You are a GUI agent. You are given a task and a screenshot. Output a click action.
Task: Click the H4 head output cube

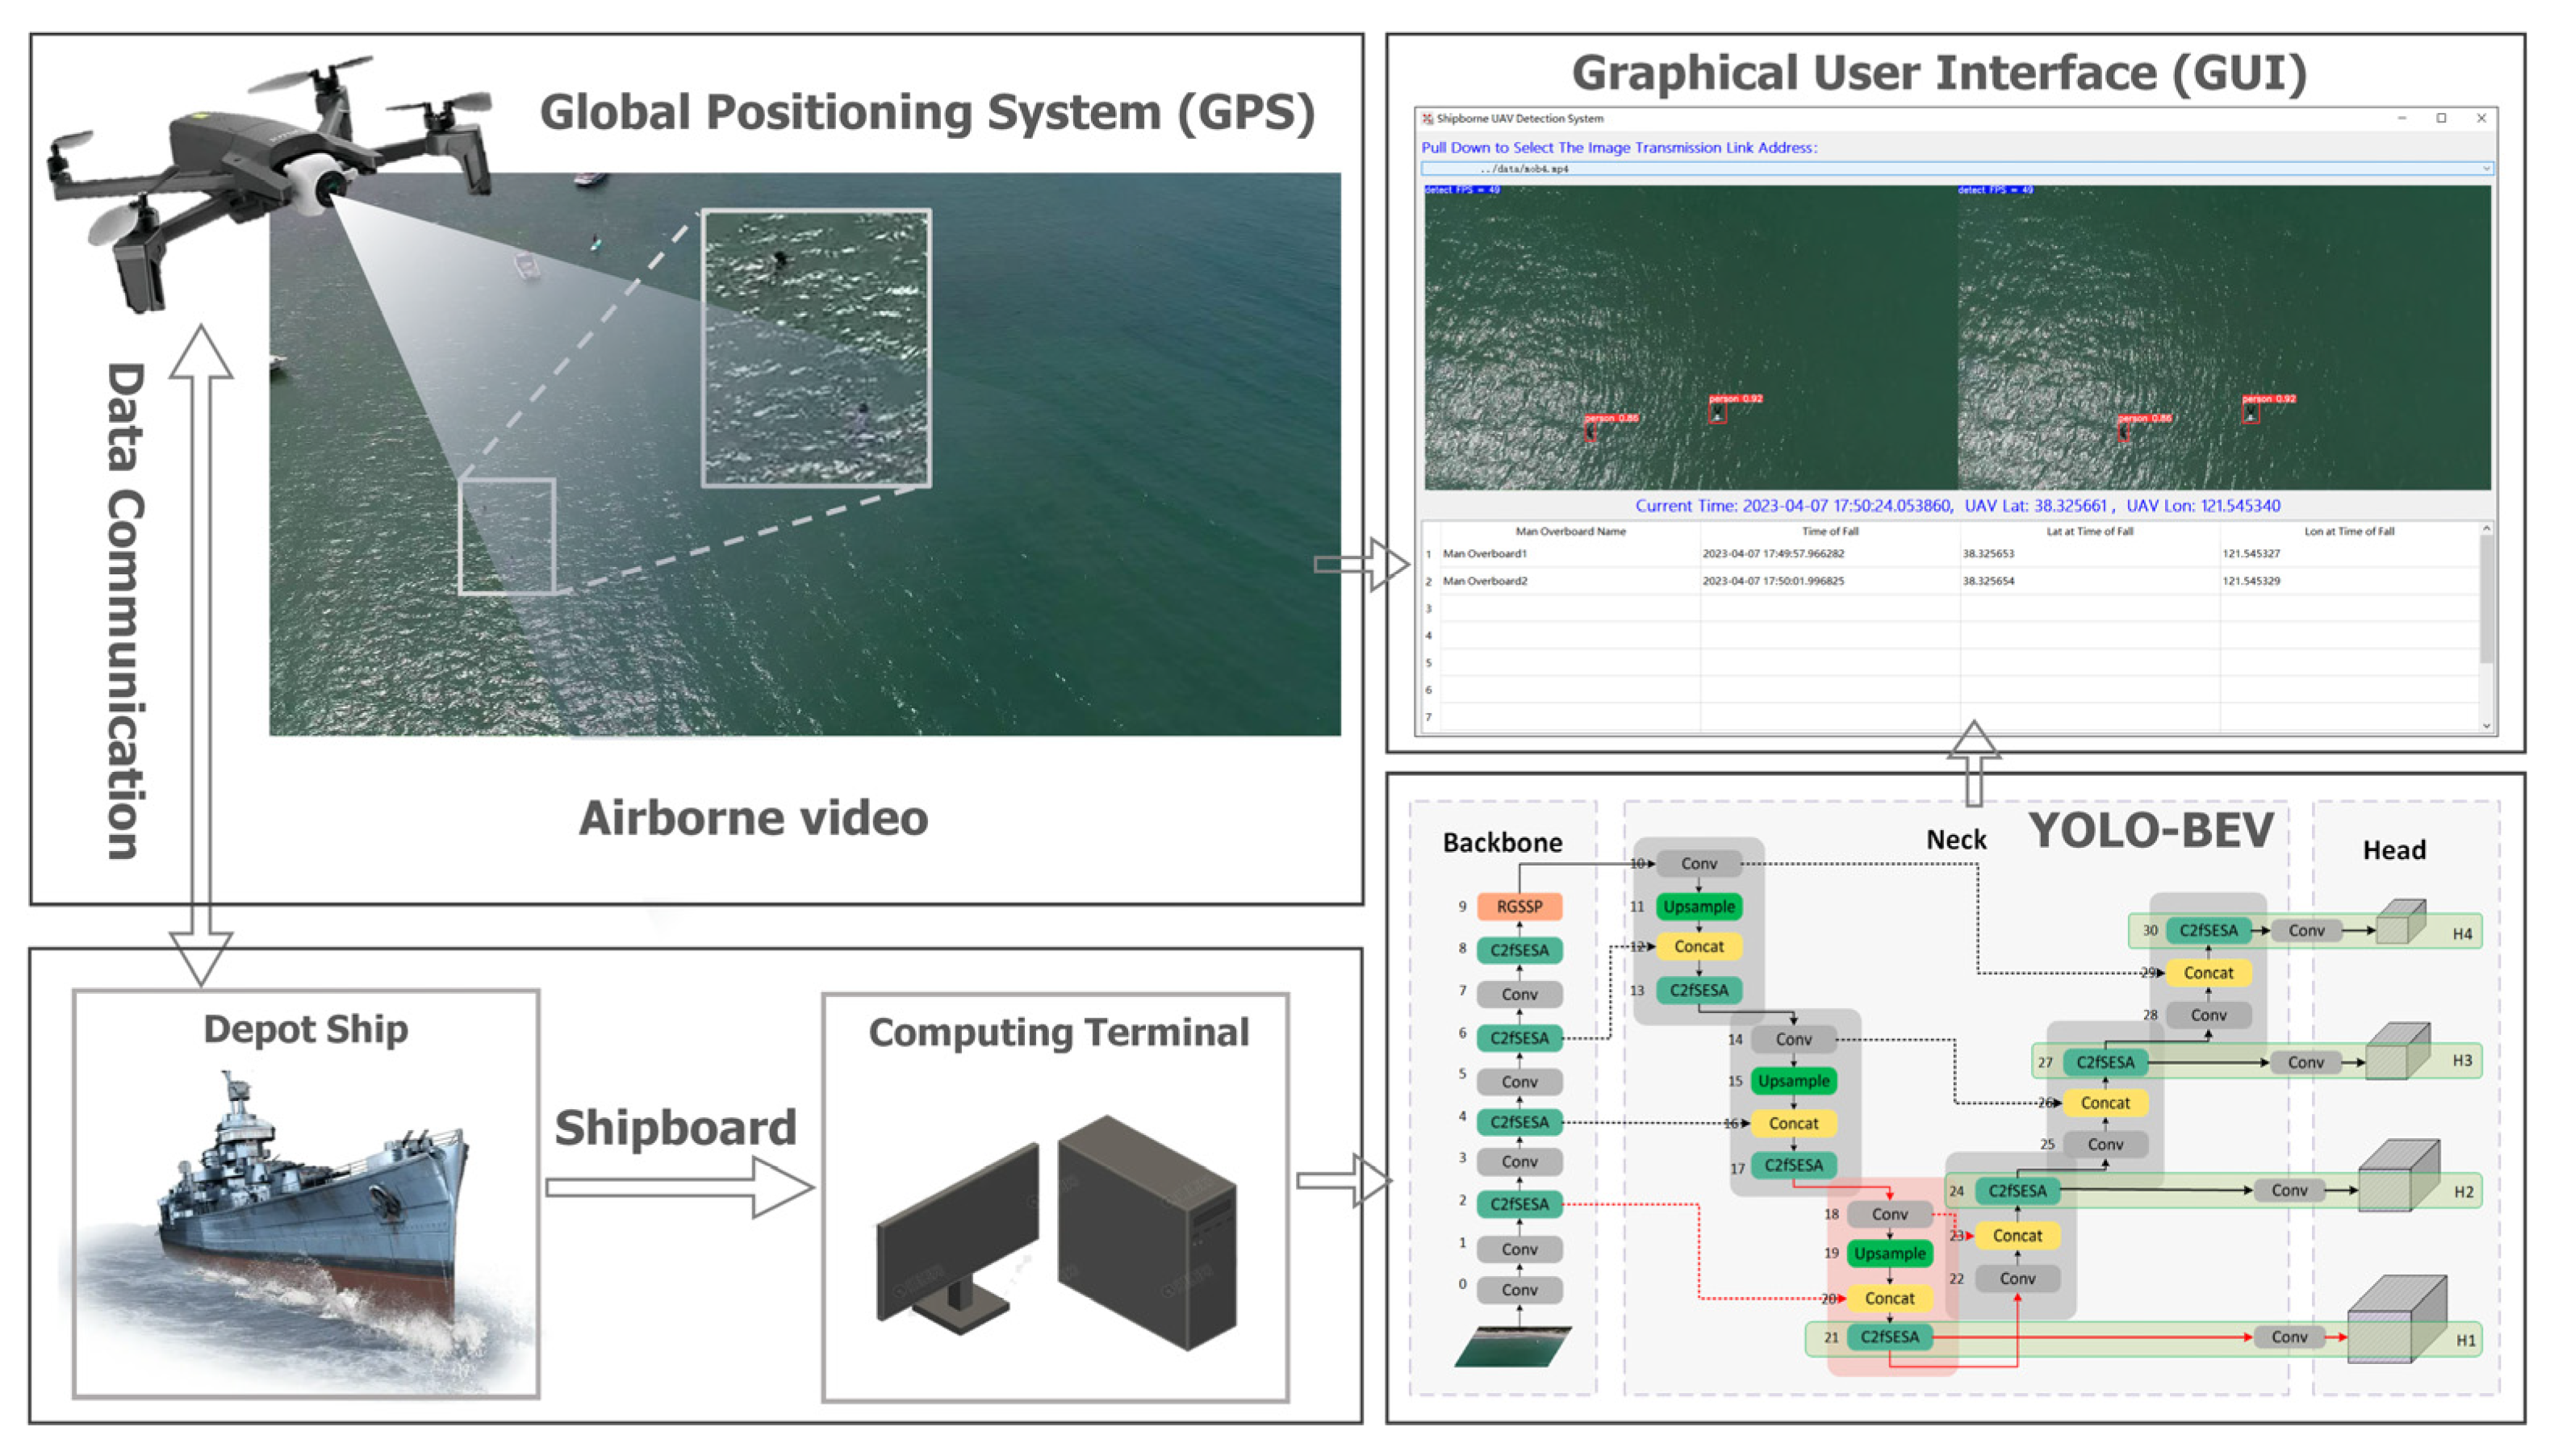click(2399, 925)
